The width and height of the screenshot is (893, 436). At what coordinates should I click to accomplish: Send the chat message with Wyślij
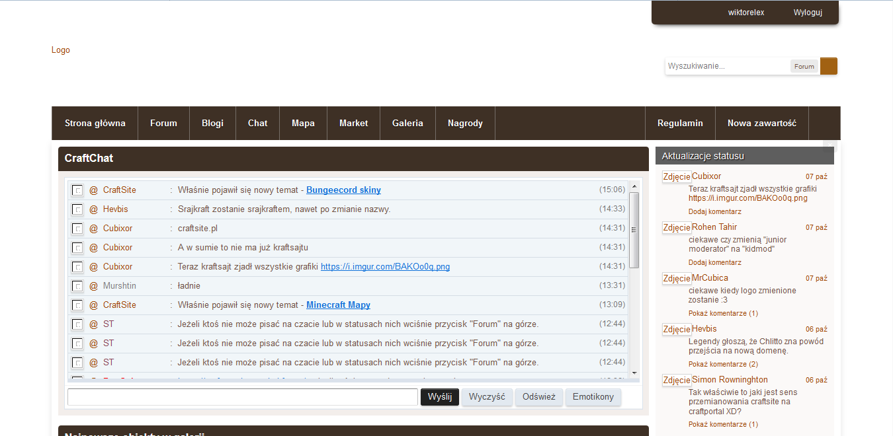[x=440, y=397]
